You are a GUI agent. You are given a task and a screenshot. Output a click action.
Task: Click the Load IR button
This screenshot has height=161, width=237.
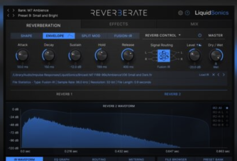click(204, 75)
